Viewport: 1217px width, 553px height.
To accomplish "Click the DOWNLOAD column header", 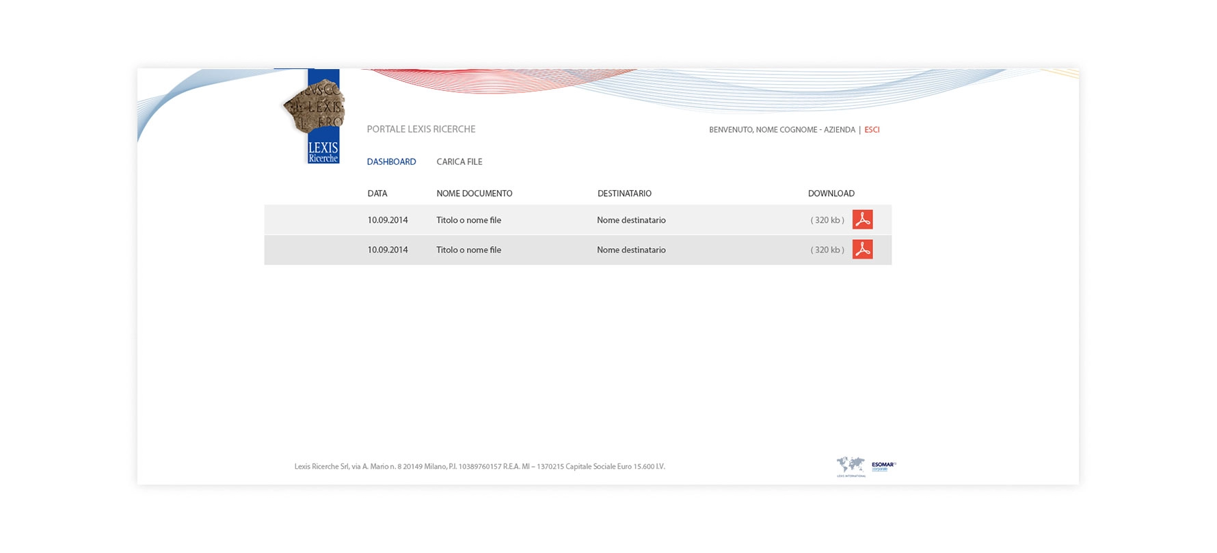I will (x=831, y=193).
